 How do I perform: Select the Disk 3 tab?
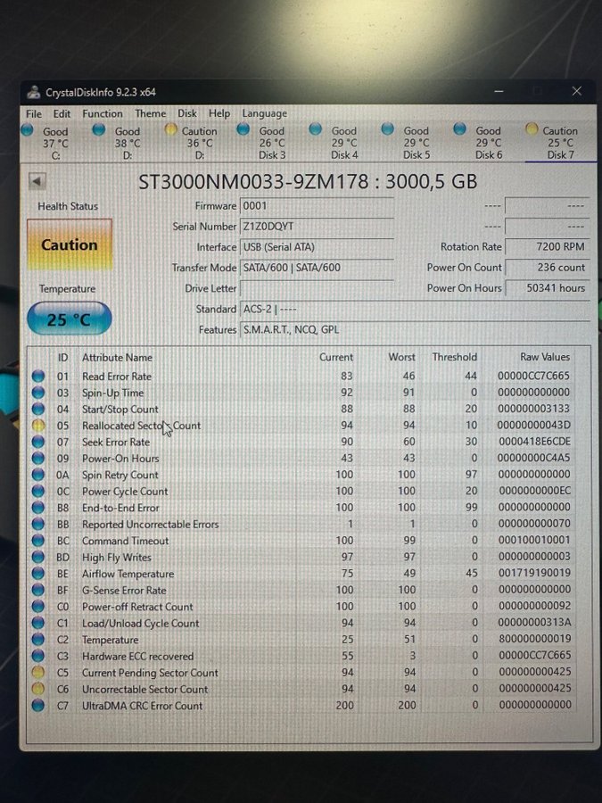click(x=271, y=143)
